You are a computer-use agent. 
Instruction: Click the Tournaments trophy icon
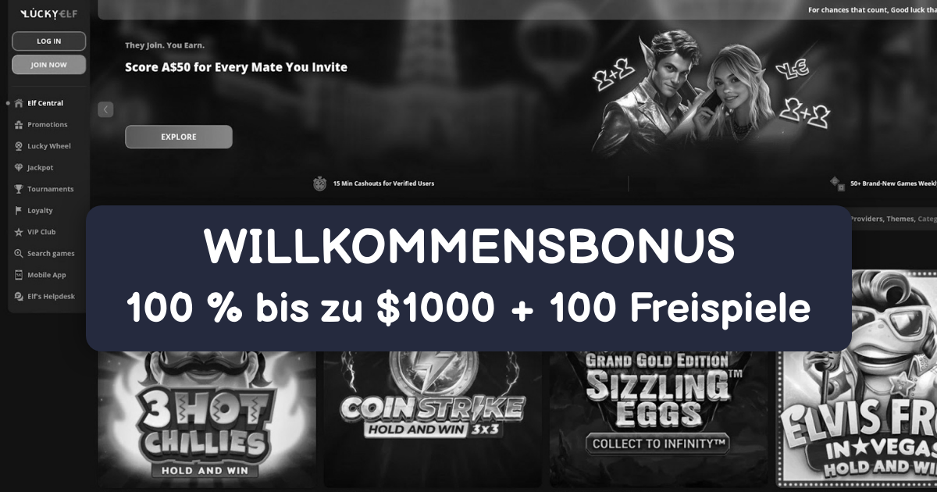(19, 189)
